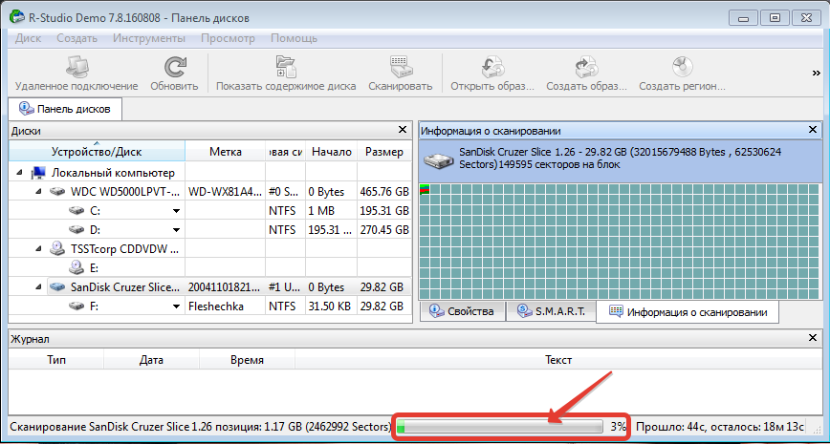Open the Создать menu
Image resolution: width=830 pixels, height=444 pixels.
[x=76, y=38]
